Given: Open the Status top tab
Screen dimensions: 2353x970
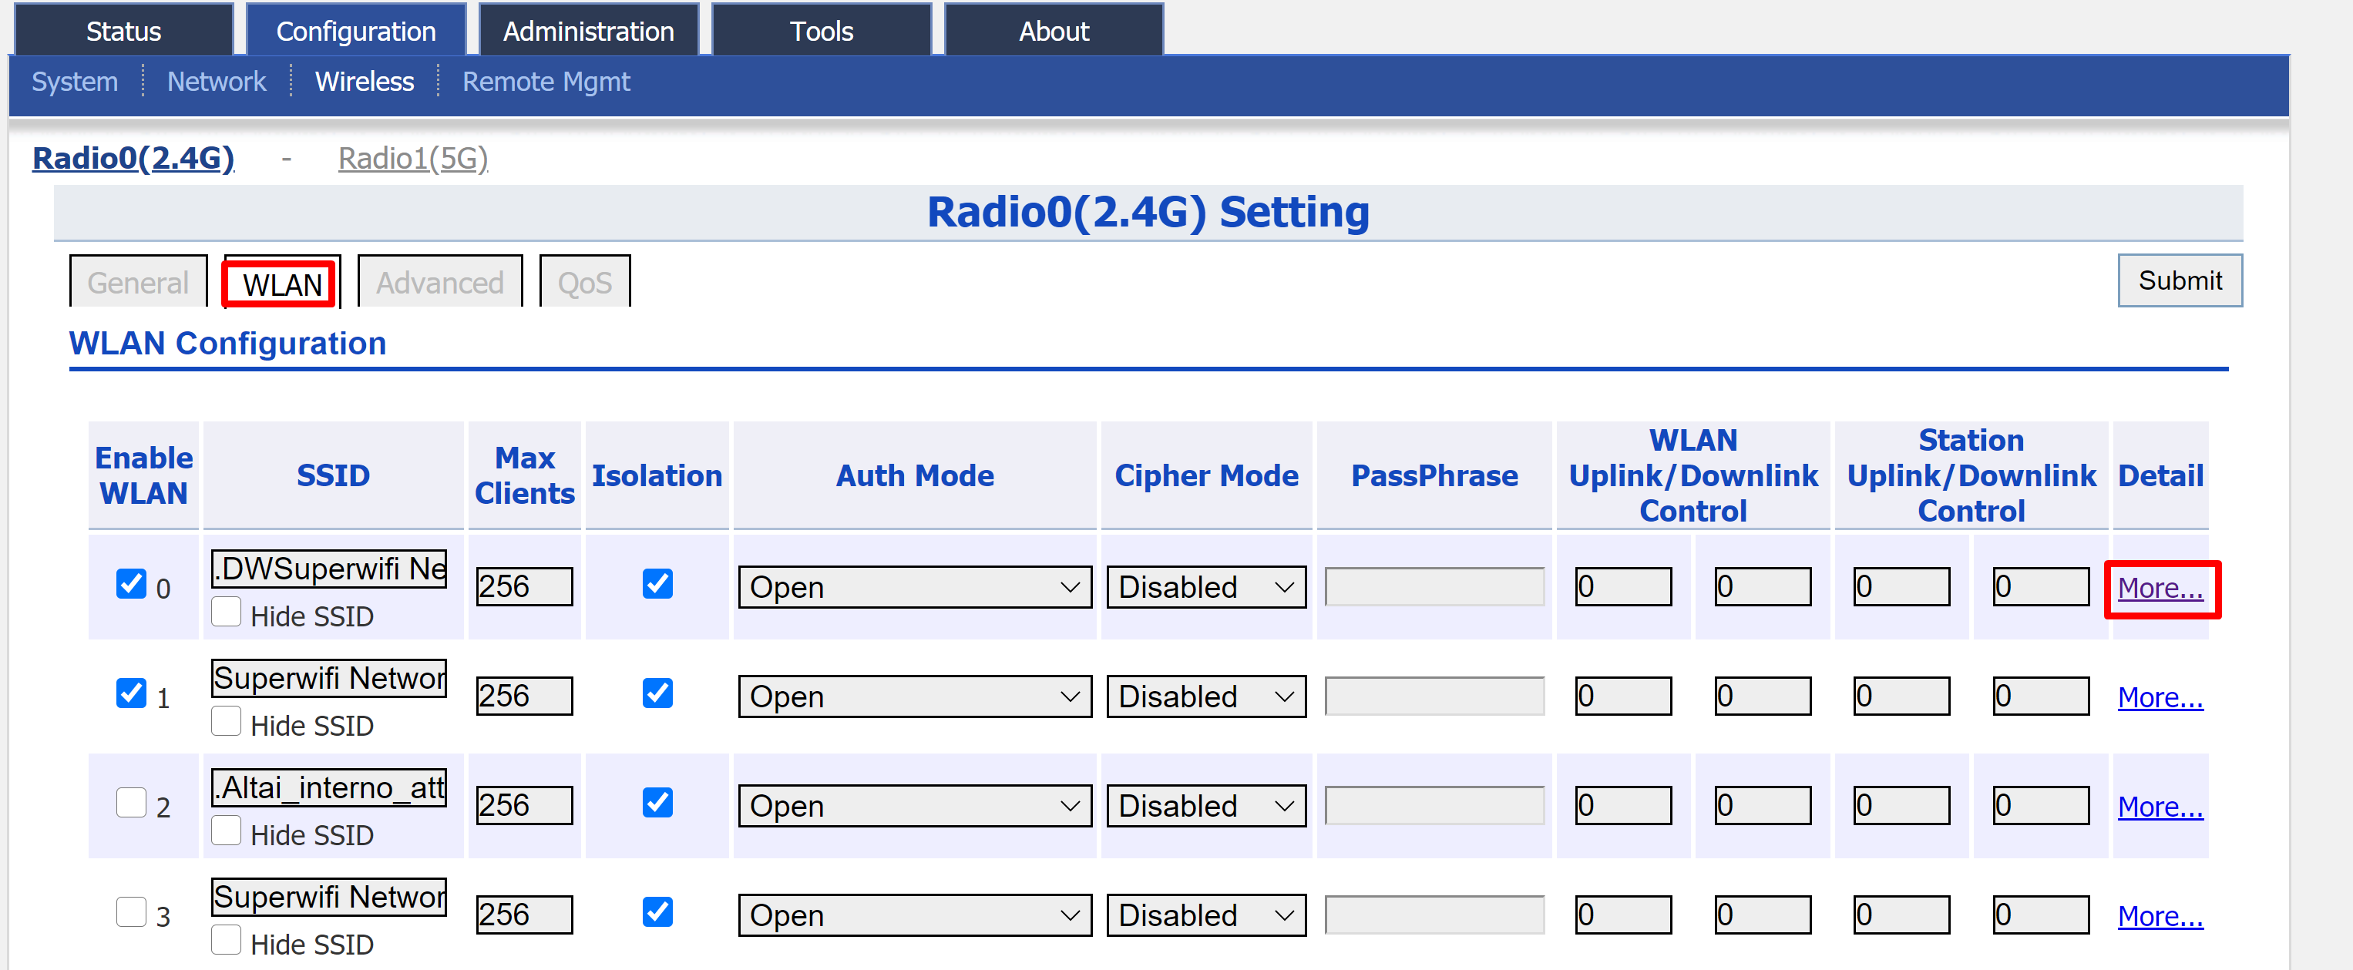Looking at the screenshot, I should 123,31.
